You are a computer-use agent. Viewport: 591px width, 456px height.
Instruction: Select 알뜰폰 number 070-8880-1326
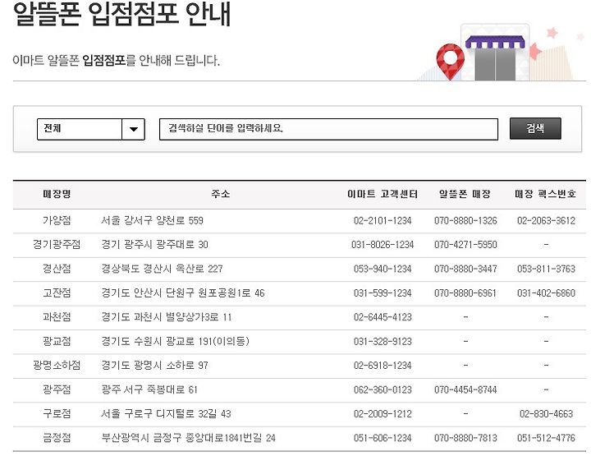coord(465,220)
